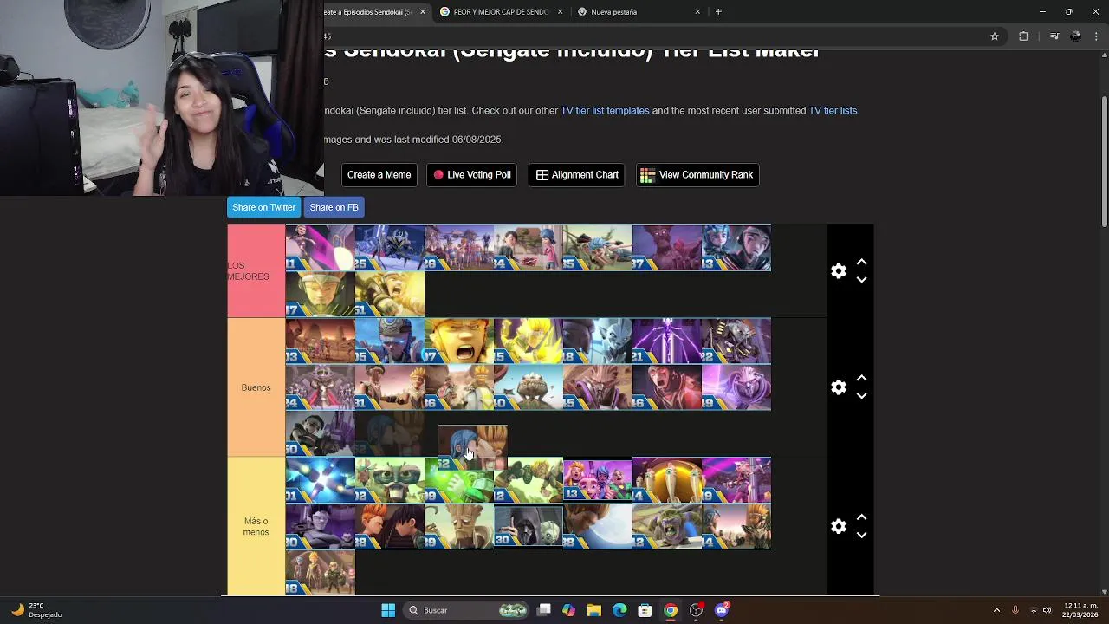1109x624 pixels.
Task: Open settings gear for Buenos tier
Action: [838, 387]
